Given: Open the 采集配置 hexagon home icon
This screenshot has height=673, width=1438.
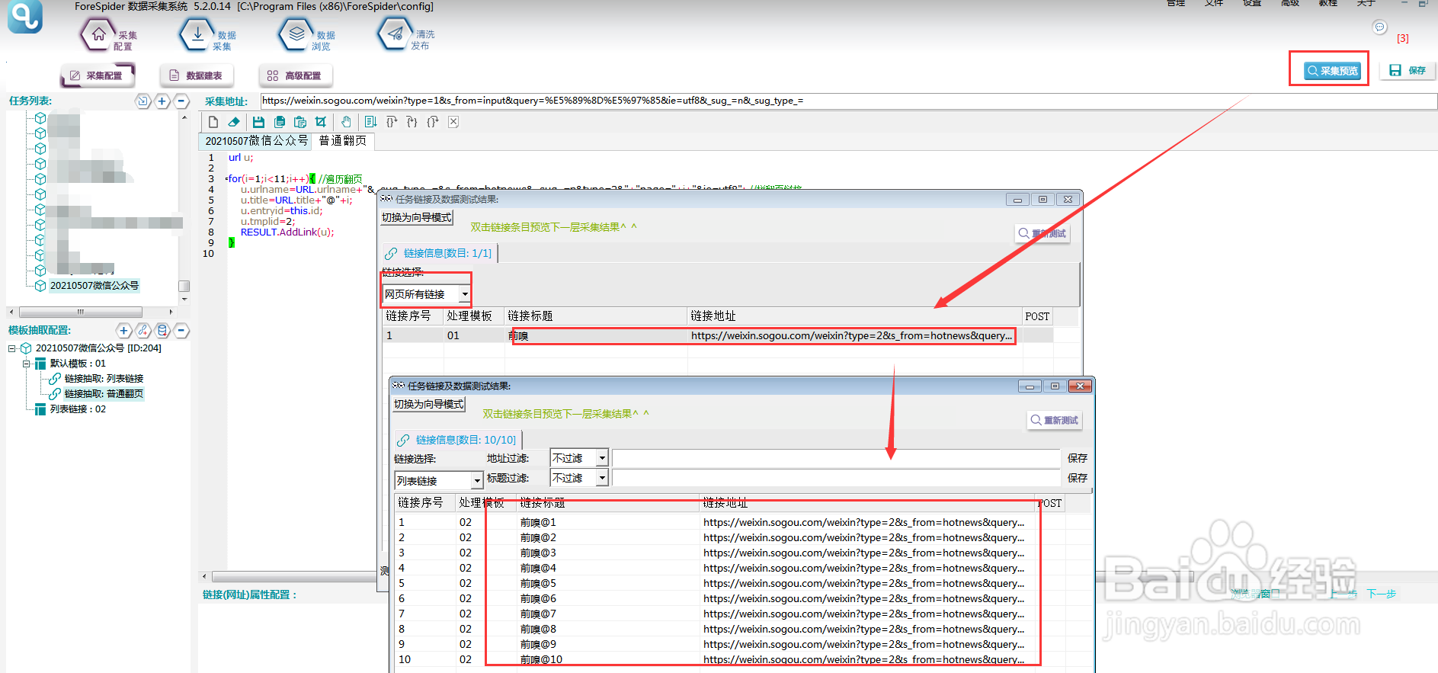Looking at the screenshot, I should (x=98, y=34).
